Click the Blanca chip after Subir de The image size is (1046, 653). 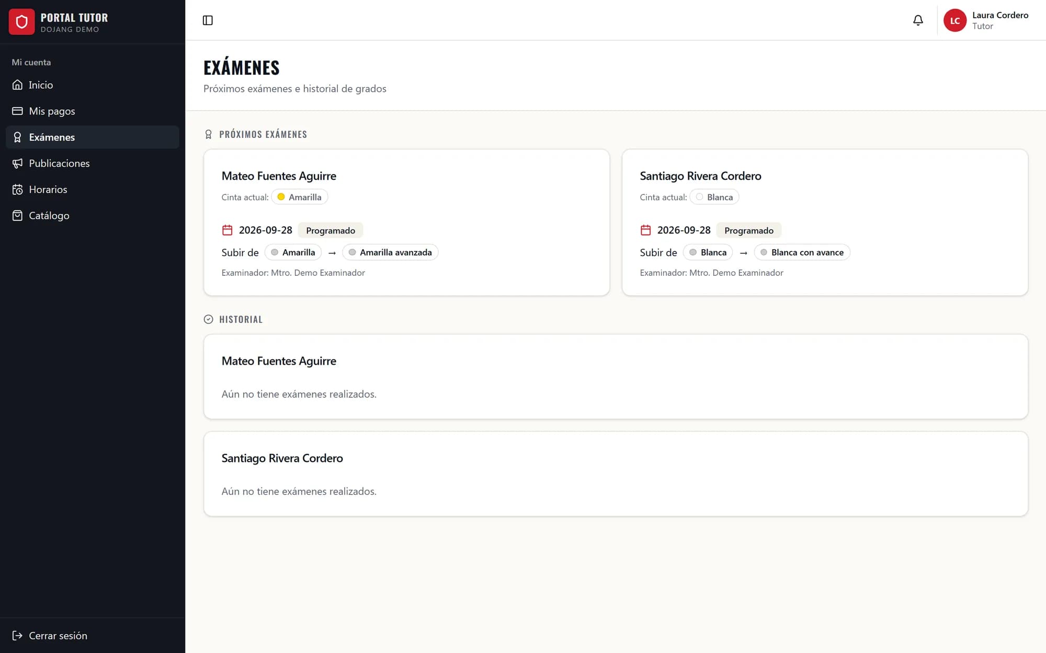(x=708, y=252)
